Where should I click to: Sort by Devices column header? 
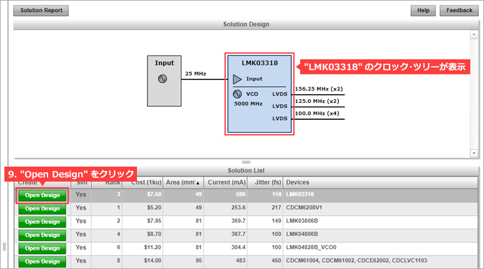point(380,182)
